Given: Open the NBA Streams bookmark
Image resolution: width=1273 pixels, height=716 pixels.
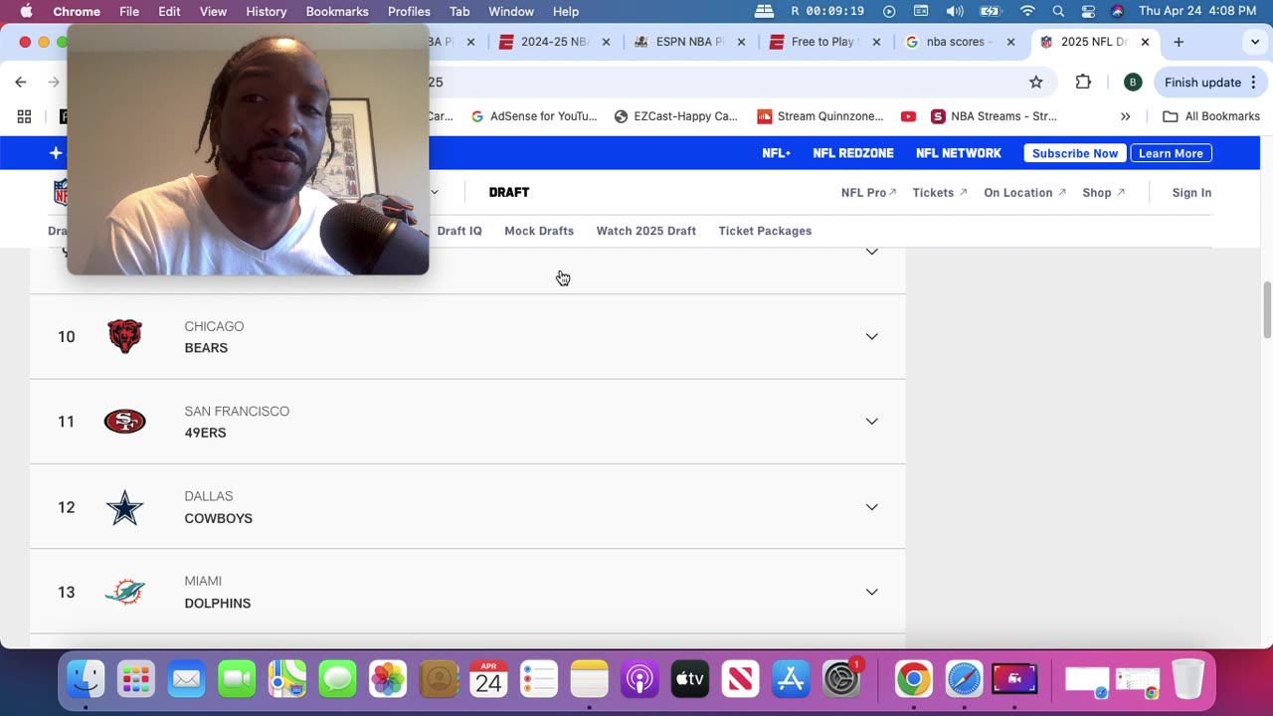Looking at the screenshot, I should (994, 116).
